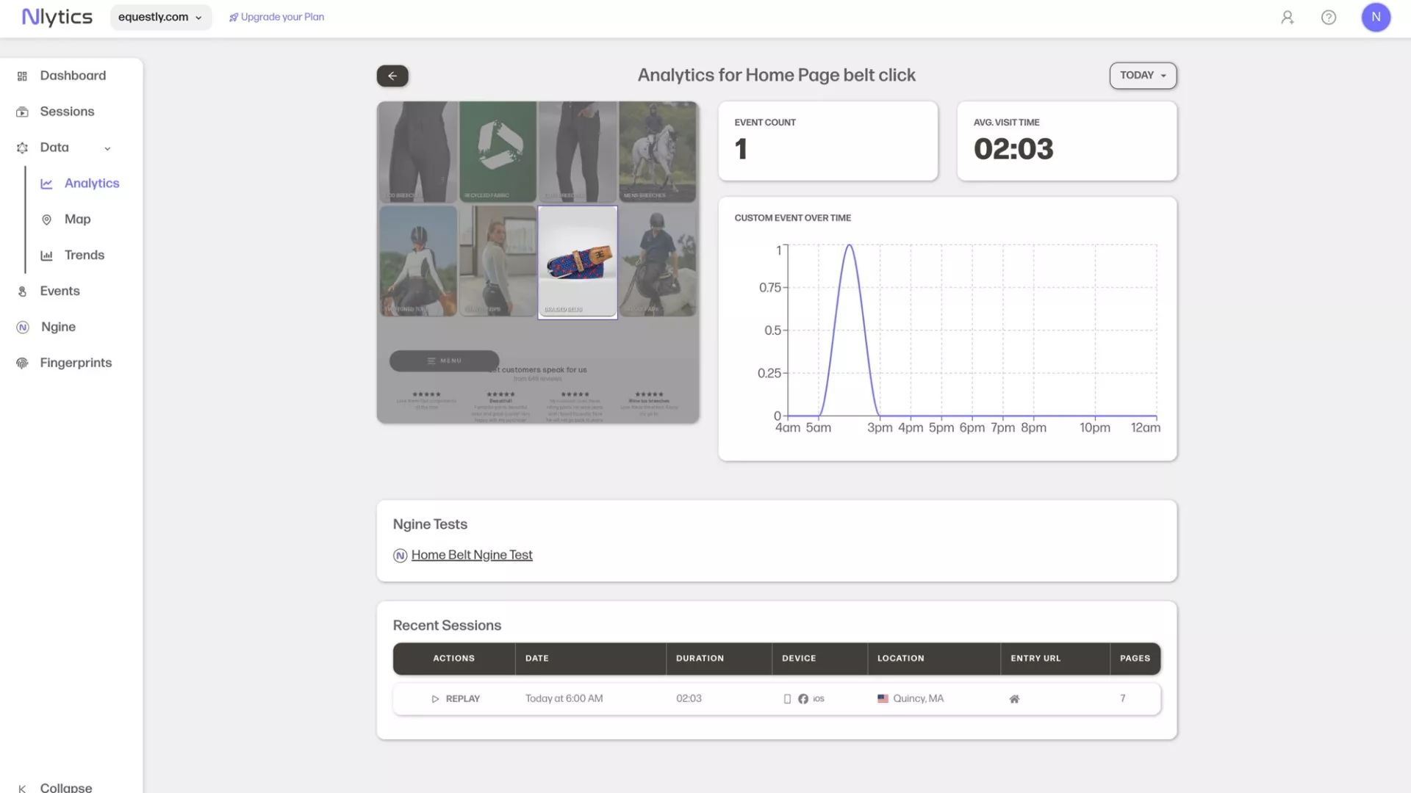
Task: Click the Fingerprints sidebar icon
Action: 22,363
